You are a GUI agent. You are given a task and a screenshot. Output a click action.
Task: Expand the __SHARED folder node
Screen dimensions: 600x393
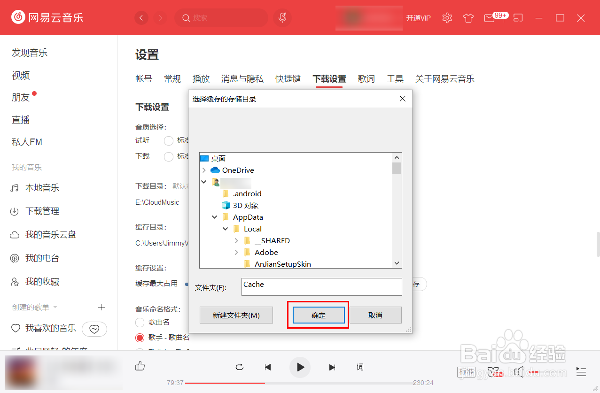[236, 240]
